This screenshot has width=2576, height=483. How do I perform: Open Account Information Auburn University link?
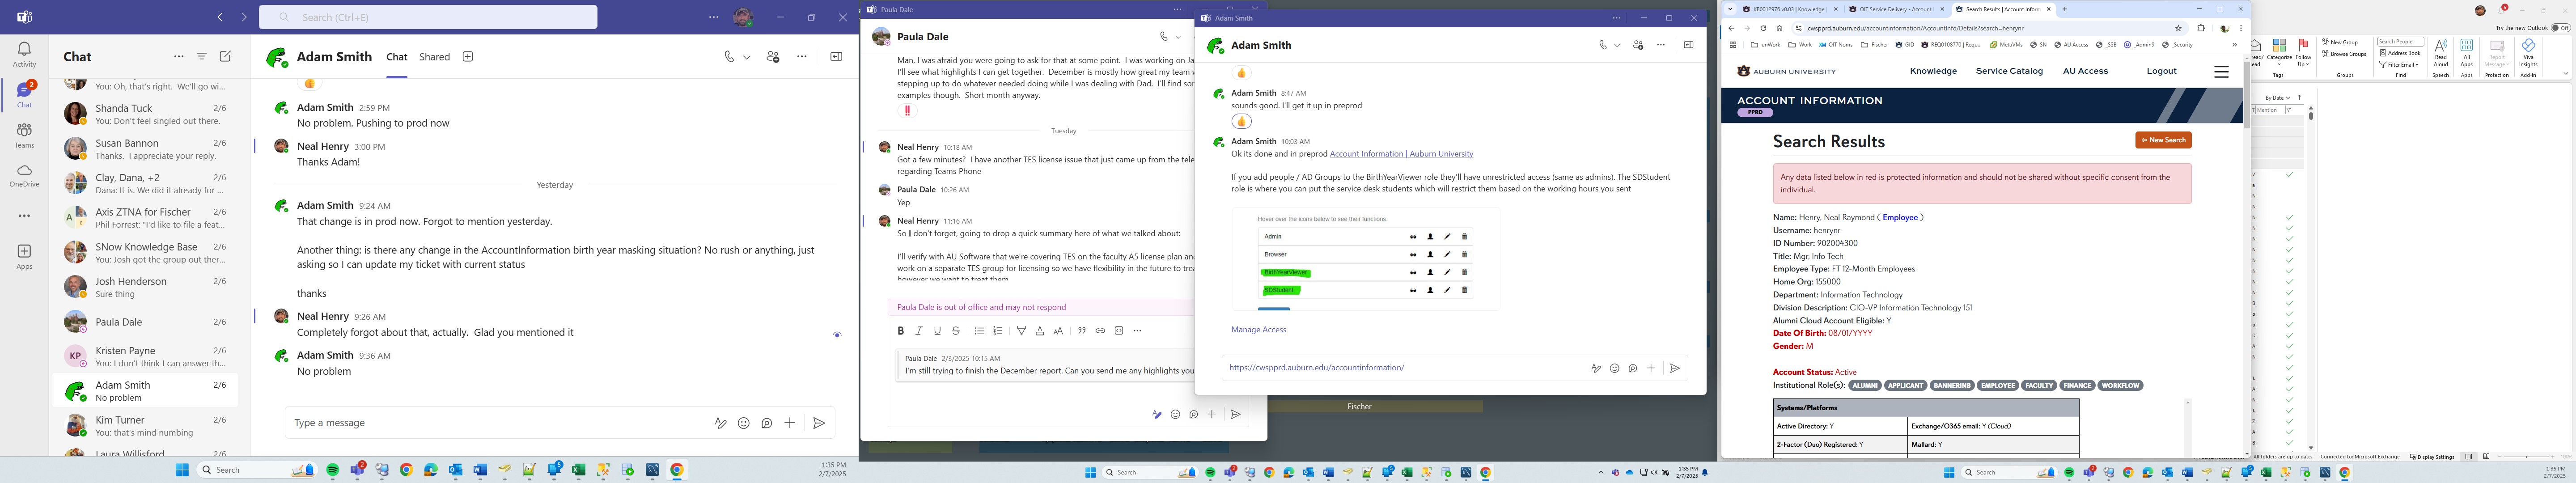(x=1401, y=154)
